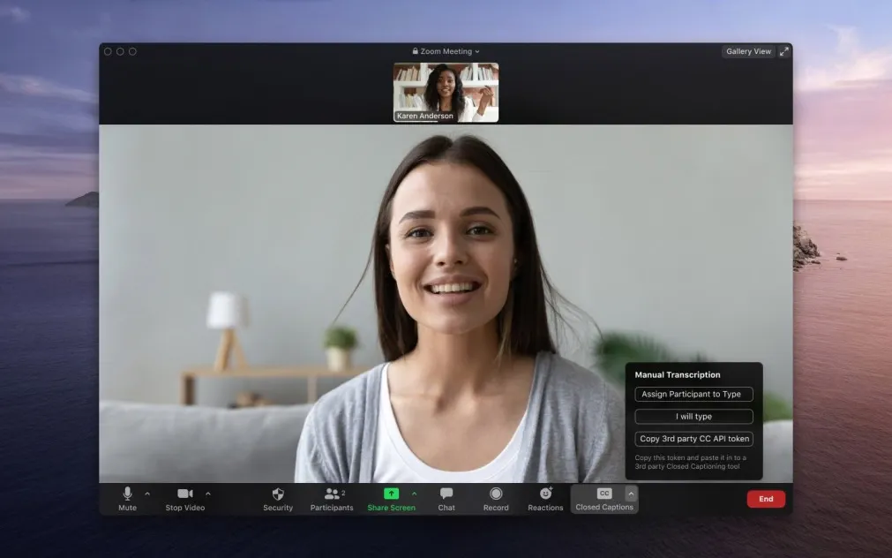
Task: Open the Reactions smiley menu
Action: pos(545,499)
